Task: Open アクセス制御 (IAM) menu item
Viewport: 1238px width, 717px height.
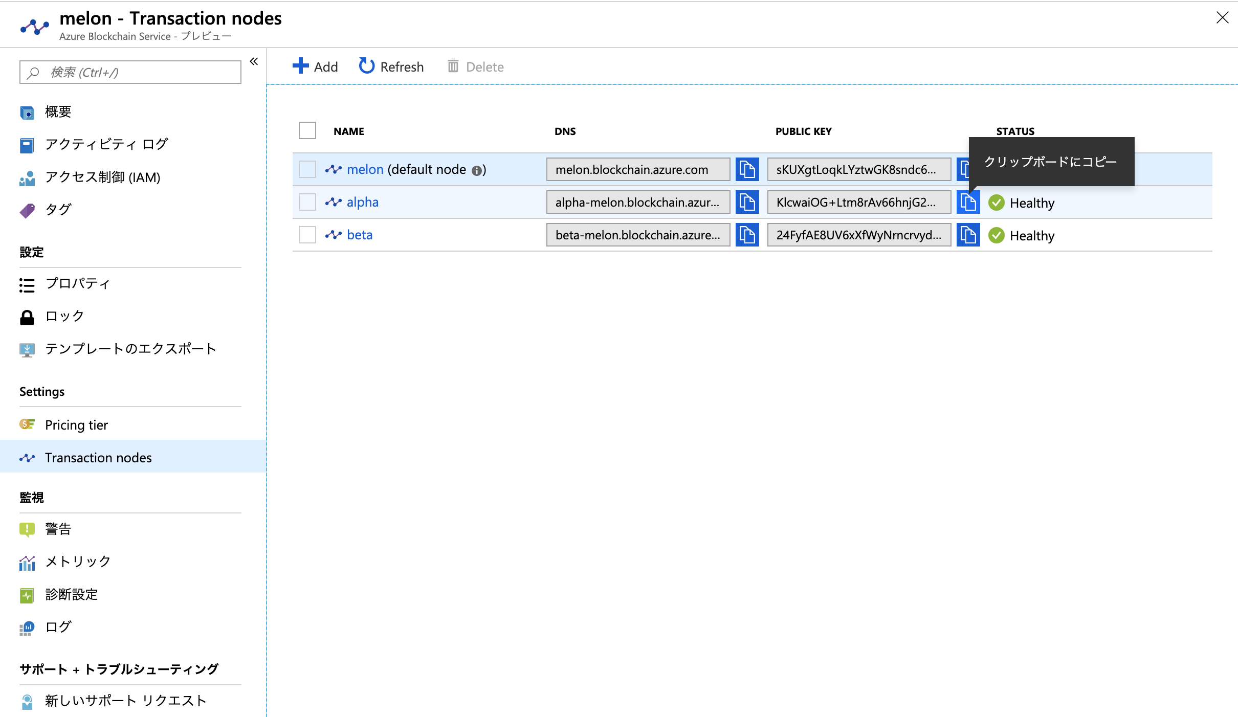Action: click(x=133, y=177)
